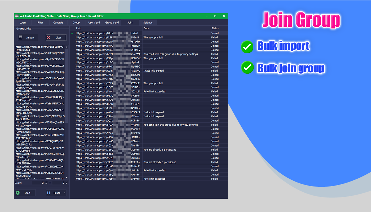The height and width of the screenshot is (212, 371).
Task: Open the Login tab
Action: coord(23,23)
